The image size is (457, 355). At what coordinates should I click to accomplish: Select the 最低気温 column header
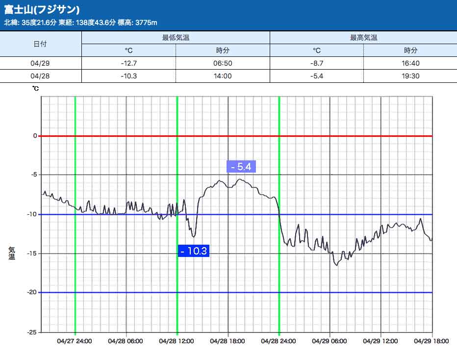175,38
